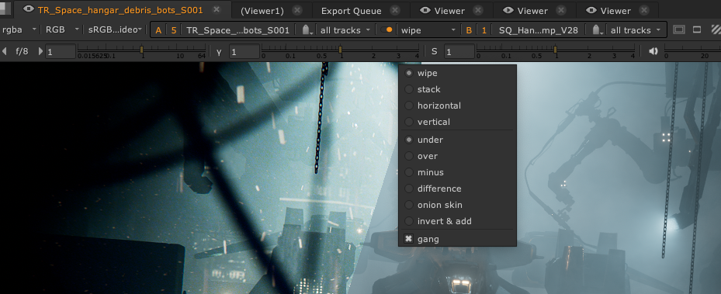
Task: Click the diagonal stripes icon on toolbar
Action: pyautogui.click(x=716, y=29)
